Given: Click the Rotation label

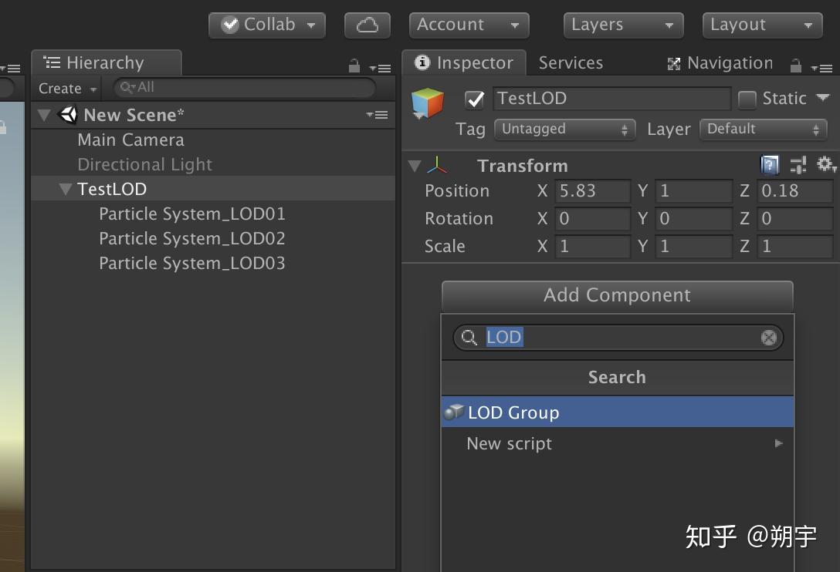Looking at the screenshot, I should pos(459,219).
